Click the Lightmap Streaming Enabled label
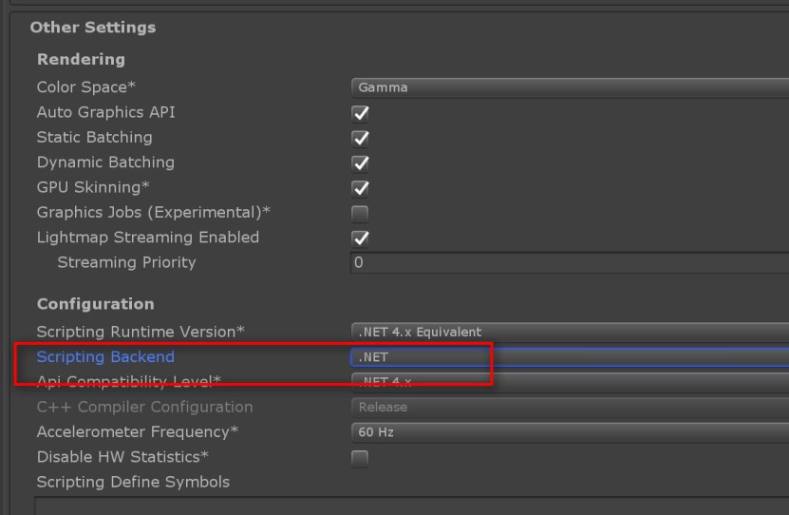This screenshot has width=789, height=515. click(x=148, y=238)
